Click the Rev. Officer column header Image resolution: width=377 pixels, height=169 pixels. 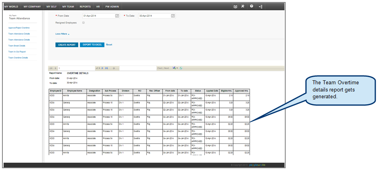click(x=154, y=91)
